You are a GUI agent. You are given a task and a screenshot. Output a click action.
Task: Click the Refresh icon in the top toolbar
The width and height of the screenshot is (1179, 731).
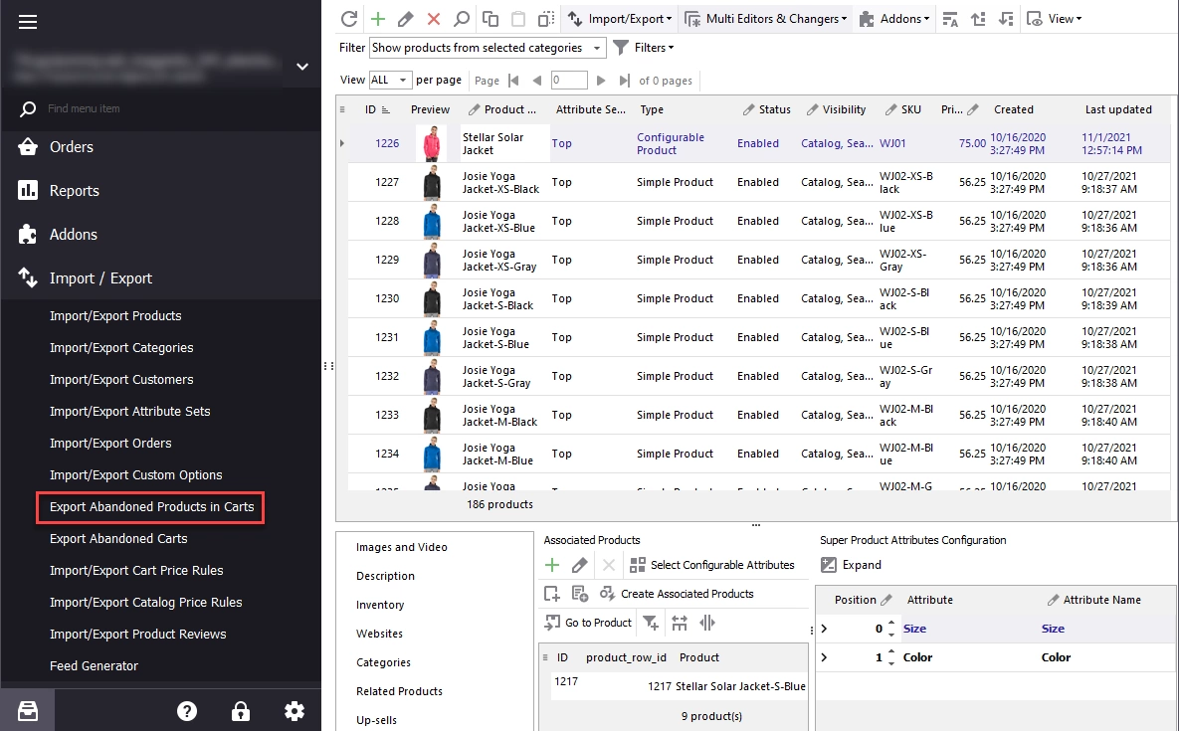[x=349, y=19]
